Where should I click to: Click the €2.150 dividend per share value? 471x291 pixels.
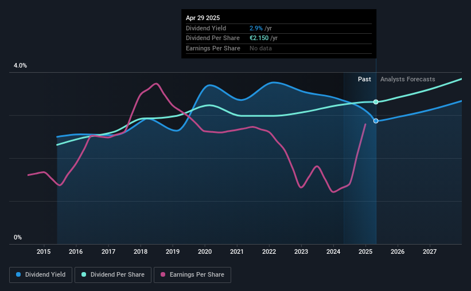pyautogui.click(x=259, y=38)
